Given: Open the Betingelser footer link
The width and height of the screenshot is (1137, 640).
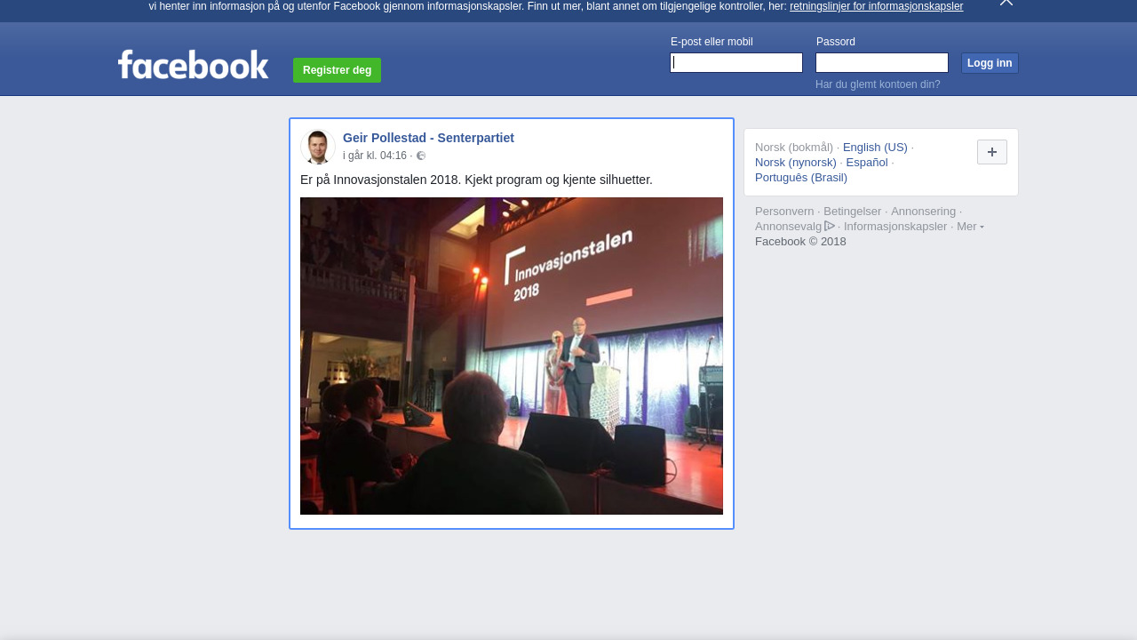Looking at the screenshot, I should tap(853, 212).
